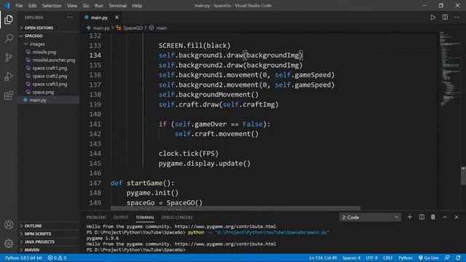The width and height of the screenshot is (466, 262).
Task: Close the terminal panel
Action: 457,218
